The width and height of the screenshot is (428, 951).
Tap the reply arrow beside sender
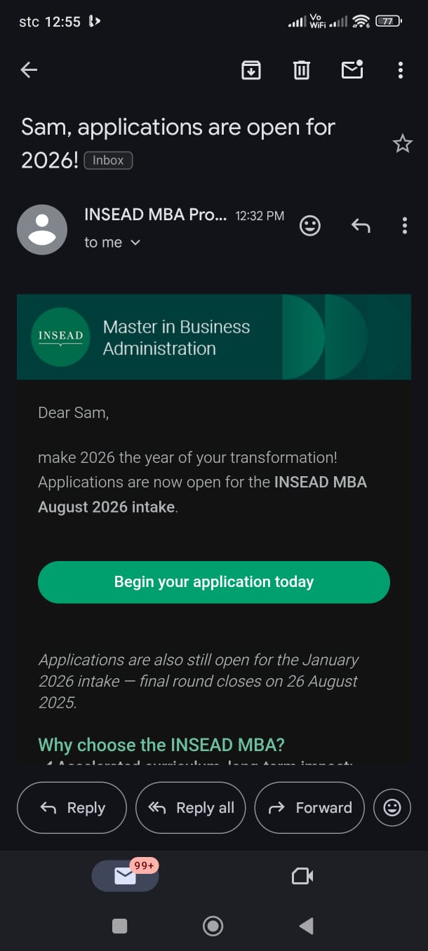coord(361,225)
